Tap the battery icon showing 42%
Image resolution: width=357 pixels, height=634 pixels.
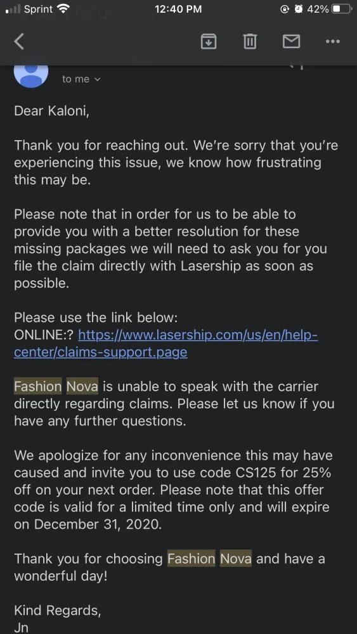[341, 9]
